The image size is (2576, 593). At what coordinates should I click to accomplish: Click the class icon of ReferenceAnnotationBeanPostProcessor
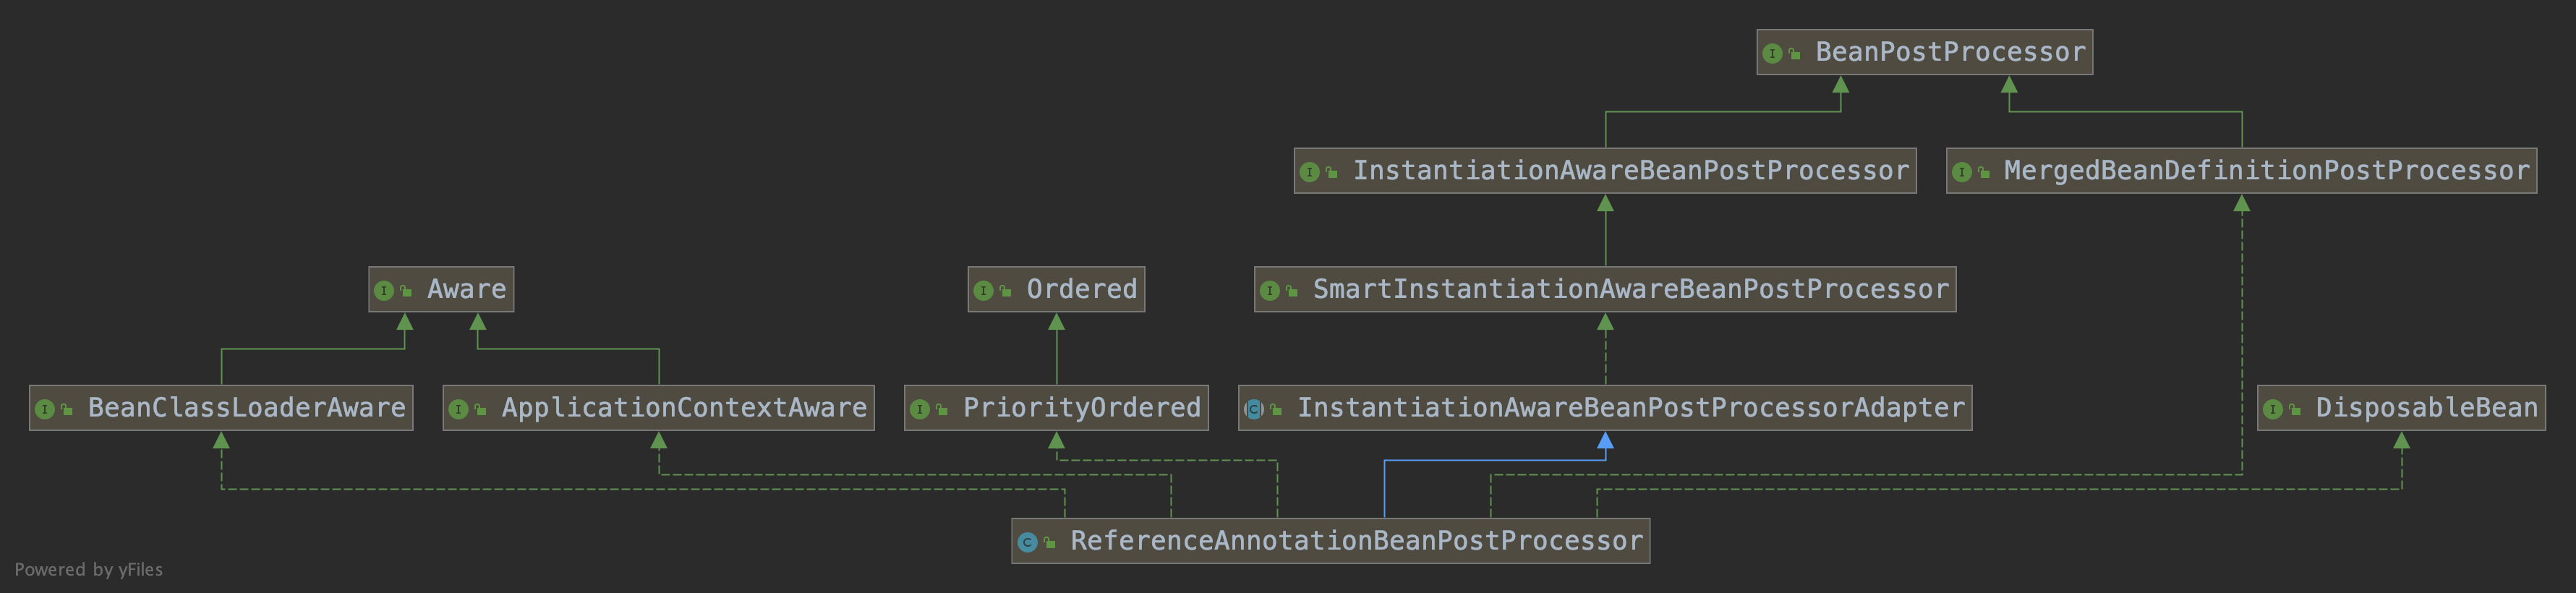(x=1027, y=542)
